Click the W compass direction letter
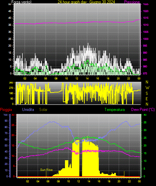 pyautogui.click(x=147, y=88)
